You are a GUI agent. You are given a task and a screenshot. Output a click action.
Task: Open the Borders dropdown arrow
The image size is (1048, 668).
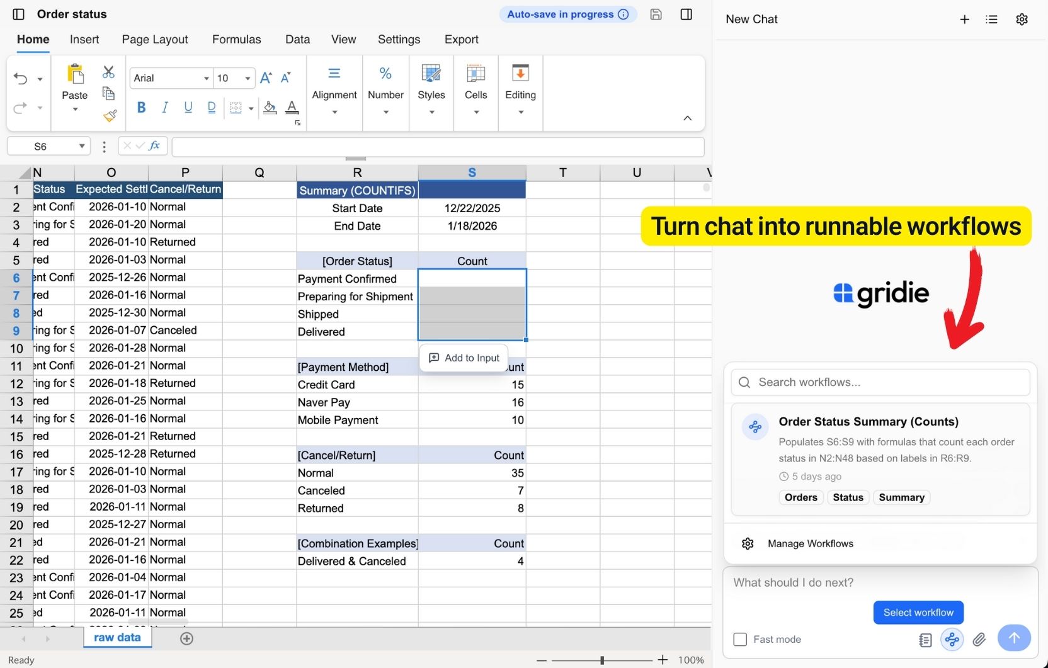[x=251, y=108]
